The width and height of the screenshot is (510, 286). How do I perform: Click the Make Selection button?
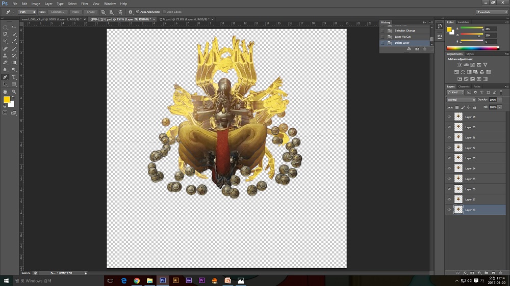pos(58,12)
